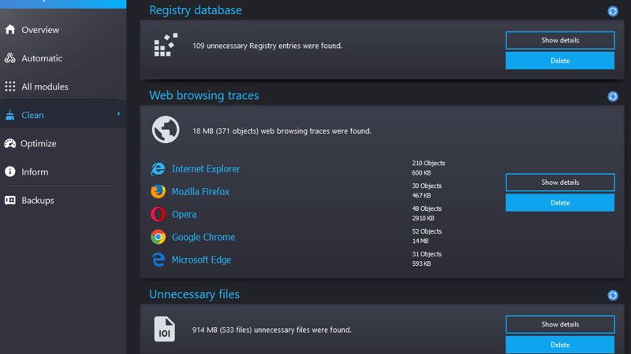Click the Web browsing traces heading
631x354 pixels.
204,95
